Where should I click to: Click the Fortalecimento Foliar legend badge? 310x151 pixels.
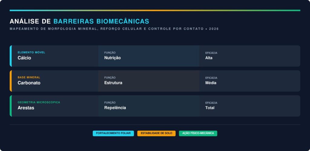pos(113,133)
